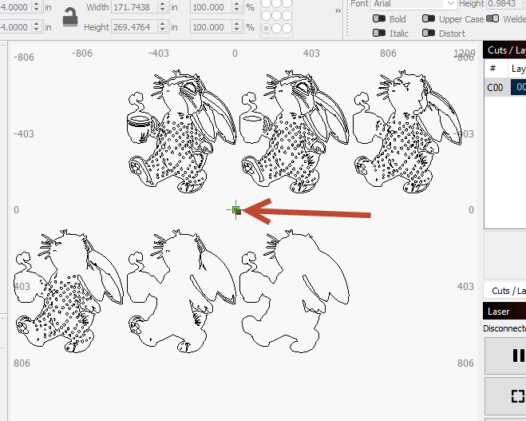The width and height of the screenshot is (526, 421).
Task: Increase the 269.4764 Height value with up arrow
Action: (163, 24)
